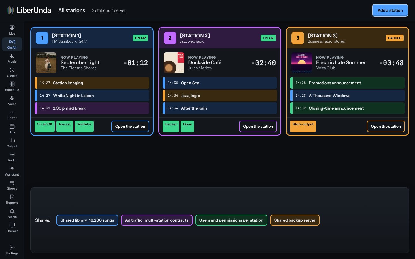Click the Dockside Café album cover

(x=174, y=63)
